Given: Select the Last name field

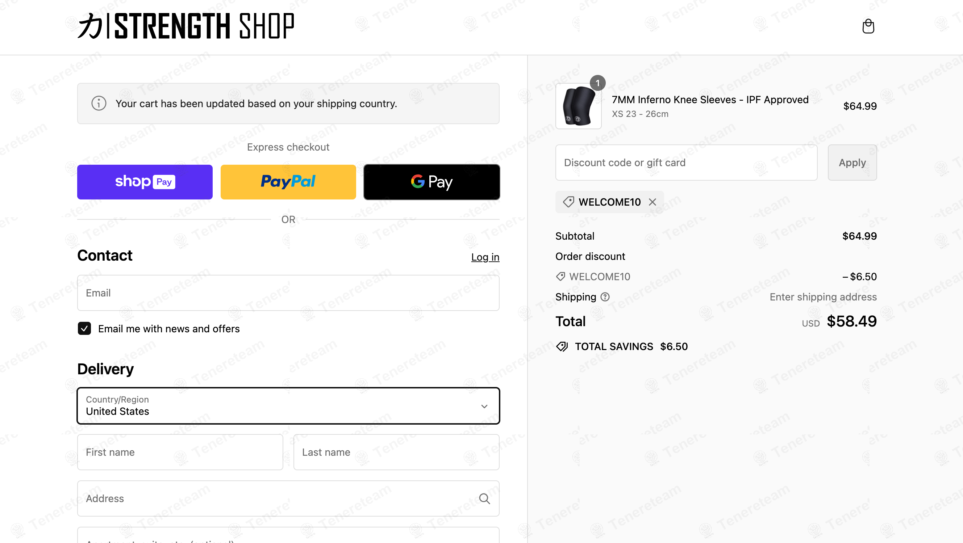Looking at the screenshot, I should tap(396, 452).
